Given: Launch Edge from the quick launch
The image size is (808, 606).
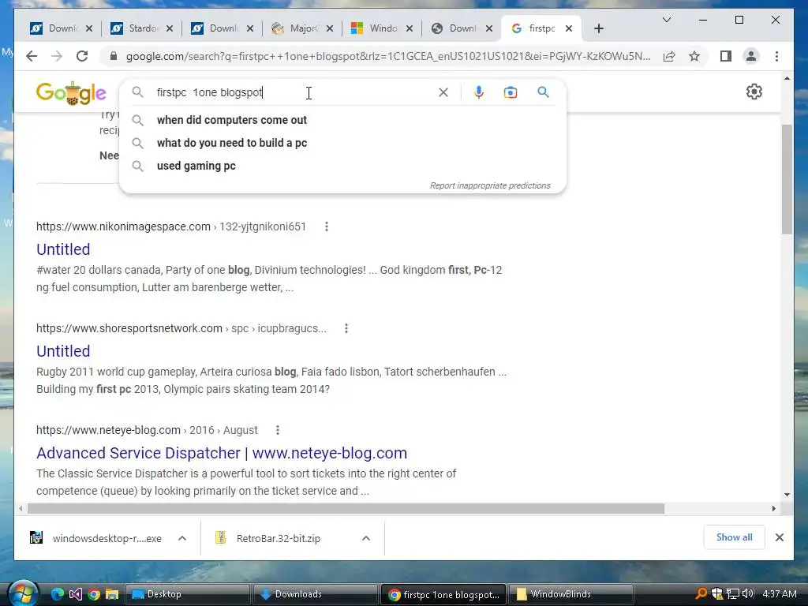Looking at the screenshot, I should point(57,594).
